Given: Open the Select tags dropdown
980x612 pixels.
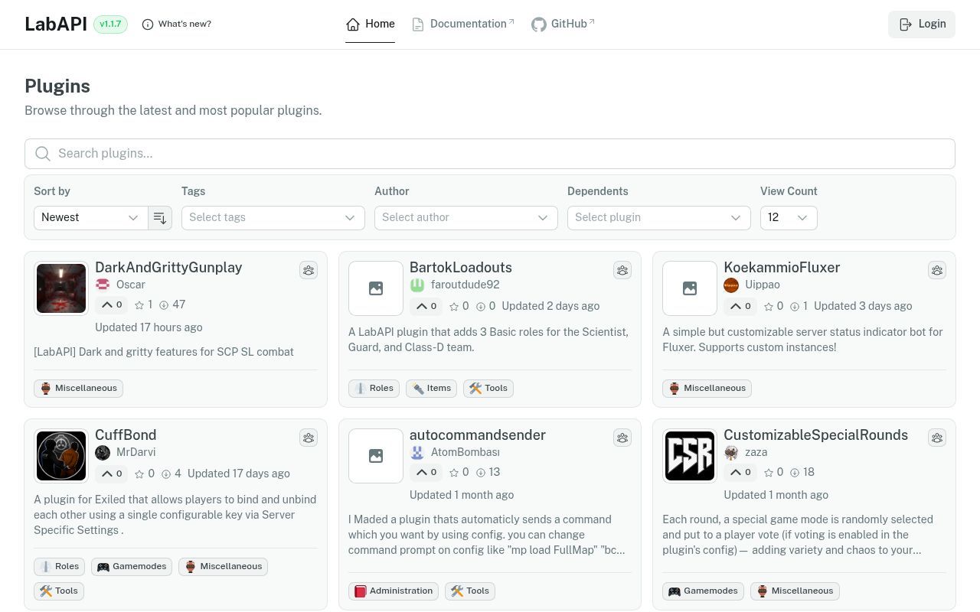Looking at the screenshot, I should [x=273, y=218].
